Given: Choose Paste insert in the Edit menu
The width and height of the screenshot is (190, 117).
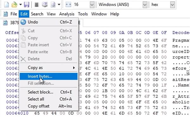Looking at the screenshot, I should (x=48, y=45).
